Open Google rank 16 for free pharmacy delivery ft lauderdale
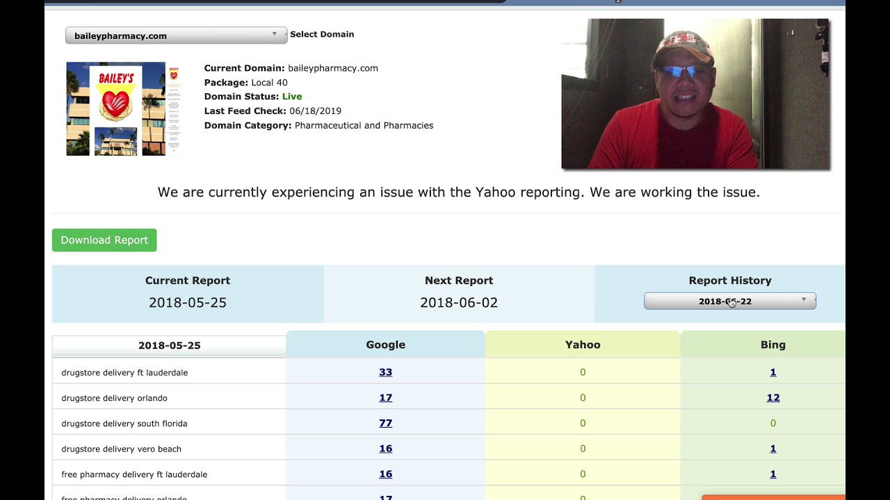This screenshot has width=890, height=500. pyautogui.click(x=385, y=474)
